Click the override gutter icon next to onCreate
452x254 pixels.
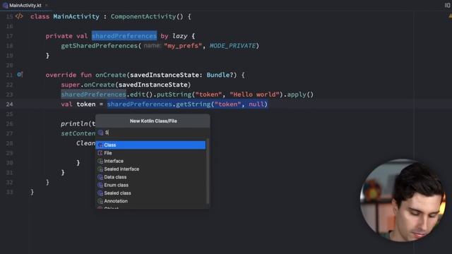pos(20,75)
